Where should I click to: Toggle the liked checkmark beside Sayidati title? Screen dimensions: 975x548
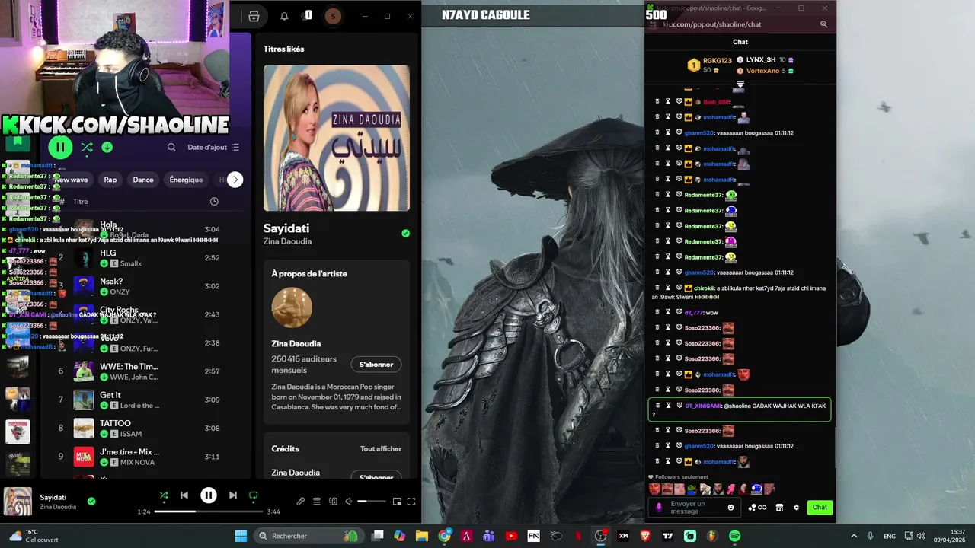405,234
